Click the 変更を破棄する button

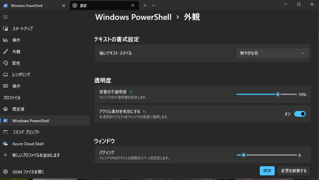[294, 171]
